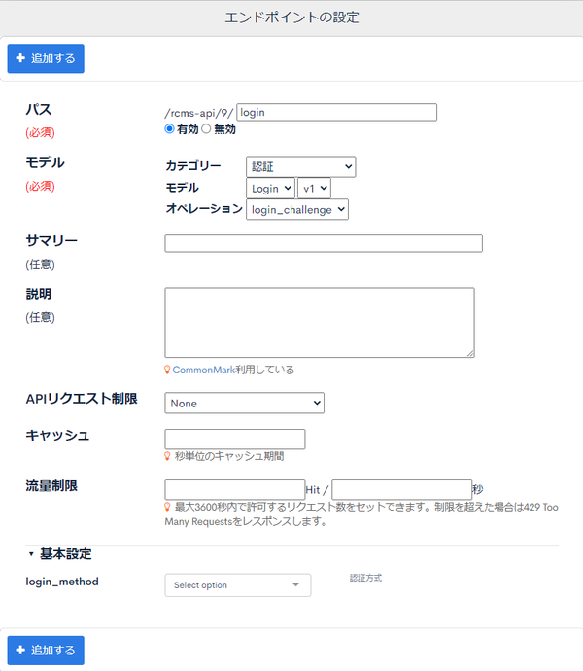Open the カテゴリー dropdown showing 認証
583x671 pixels.
(x=300, y=166)
